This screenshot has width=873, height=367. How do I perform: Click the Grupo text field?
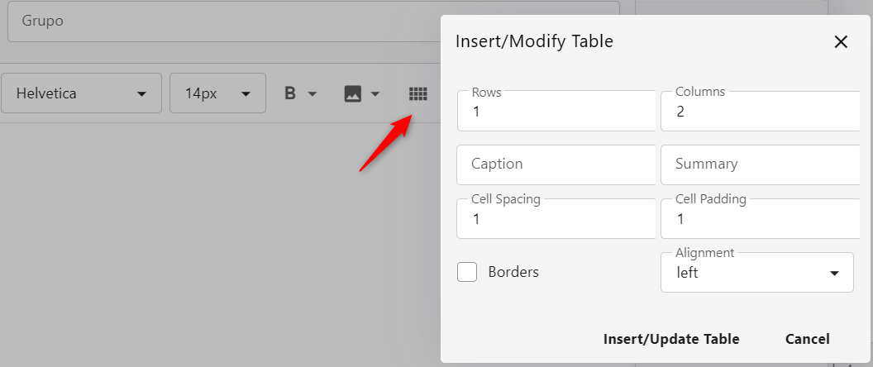(x=313, y=21)
